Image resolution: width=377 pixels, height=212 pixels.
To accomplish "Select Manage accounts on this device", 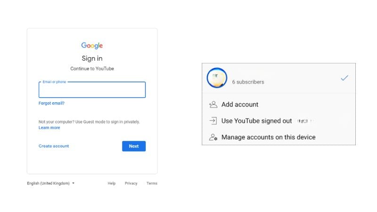I will coord(269,138).
